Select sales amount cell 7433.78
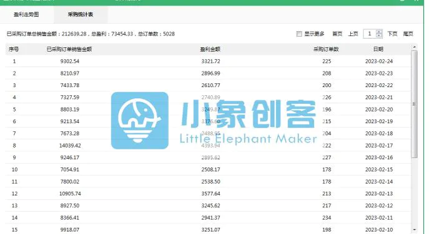 (x=70, y=85)
